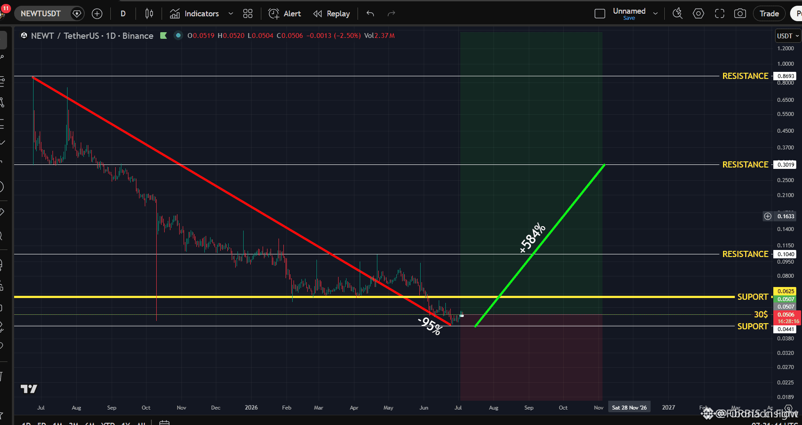
Task: Click the 0.3019 price axis label
Action: point(786,165)
